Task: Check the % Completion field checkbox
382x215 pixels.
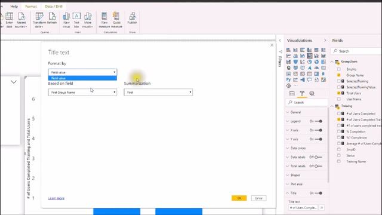Action: 339,131
